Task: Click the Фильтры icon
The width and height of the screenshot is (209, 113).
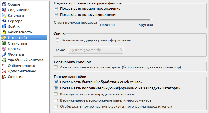Action: coord(4,54)
